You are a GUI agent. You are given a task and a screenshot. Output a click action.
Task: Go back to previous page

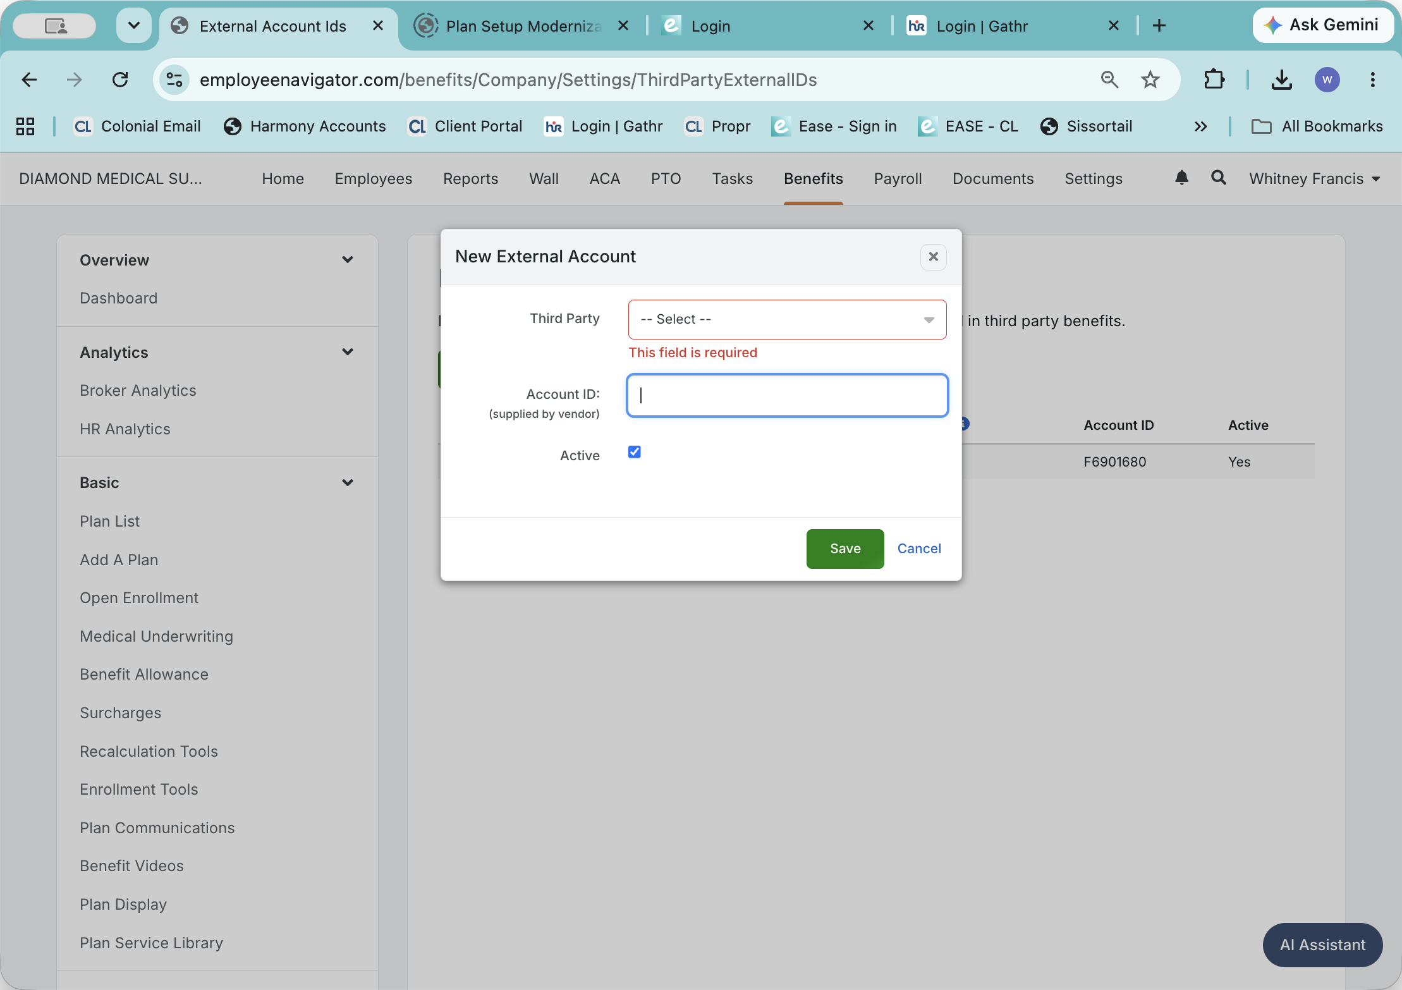(x=29, y=80)
